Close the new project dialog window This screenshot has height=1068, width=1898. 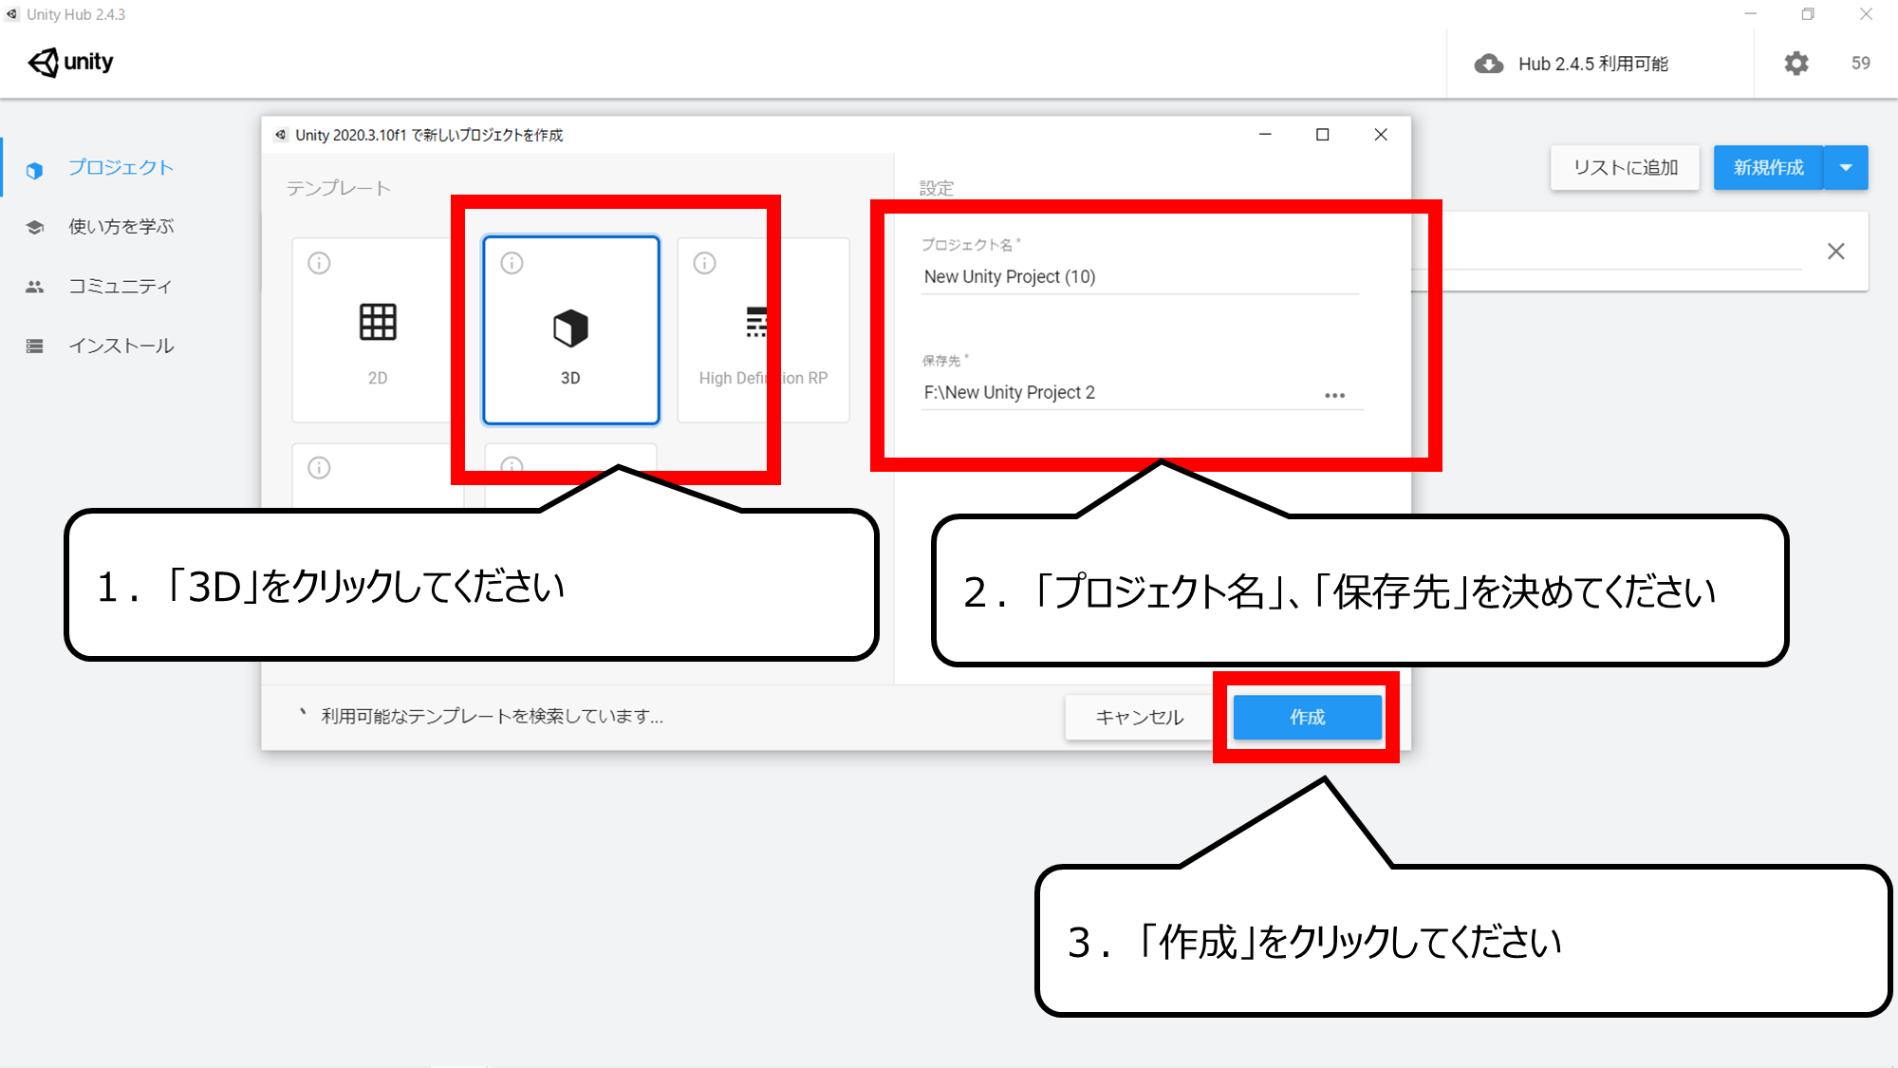(x=1381, y=135)
